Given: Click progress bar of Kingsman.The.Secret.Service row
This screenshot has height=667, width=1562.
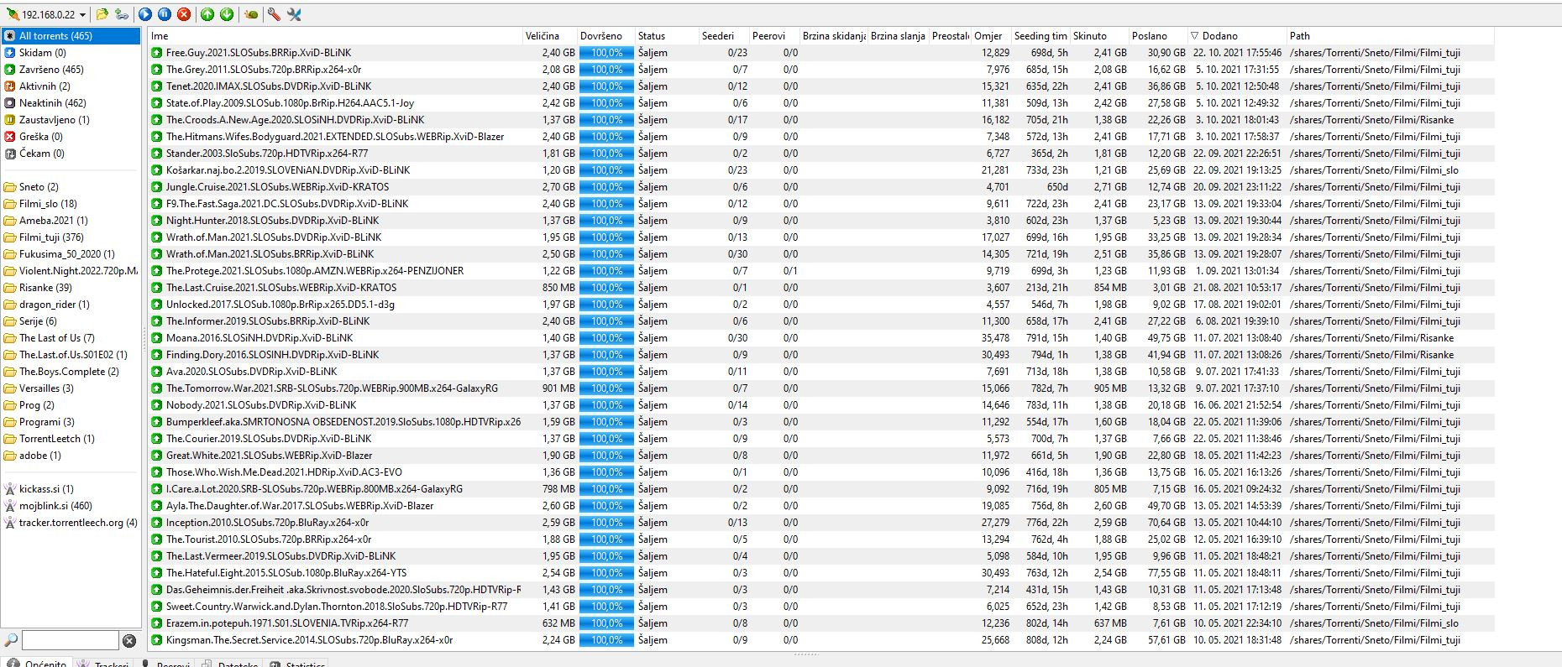Looking at the screenshot, I should click(606, 640).
